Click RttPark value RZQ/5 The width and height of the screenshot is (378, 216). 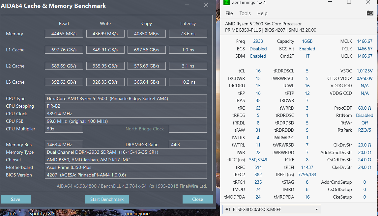tap(364, 130)
